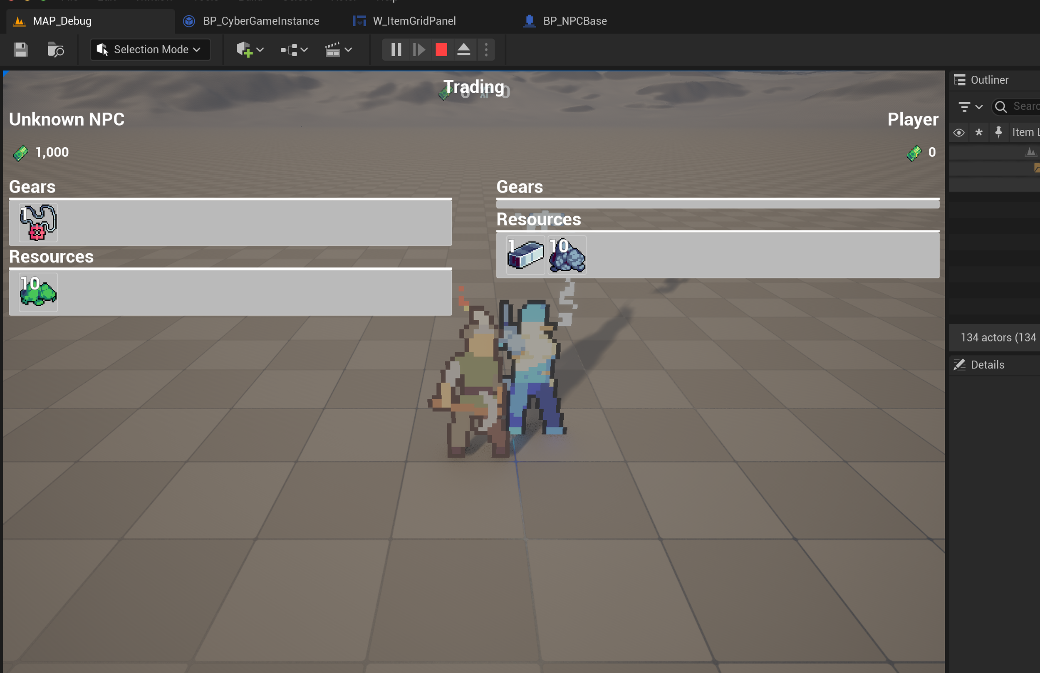Click the Save current level icon
The width and height of the screenshot is (1040, 673).
point(20,50)
